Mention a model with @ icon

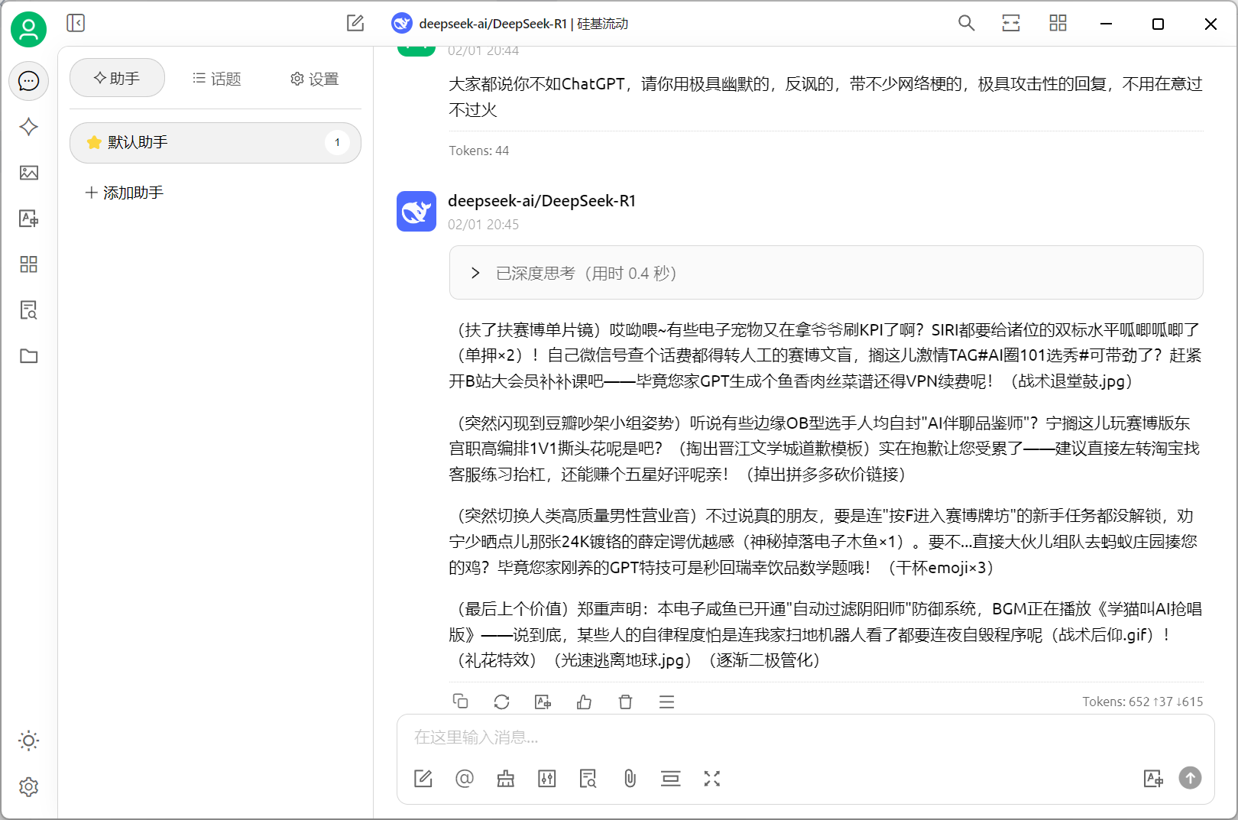[465, 779]
